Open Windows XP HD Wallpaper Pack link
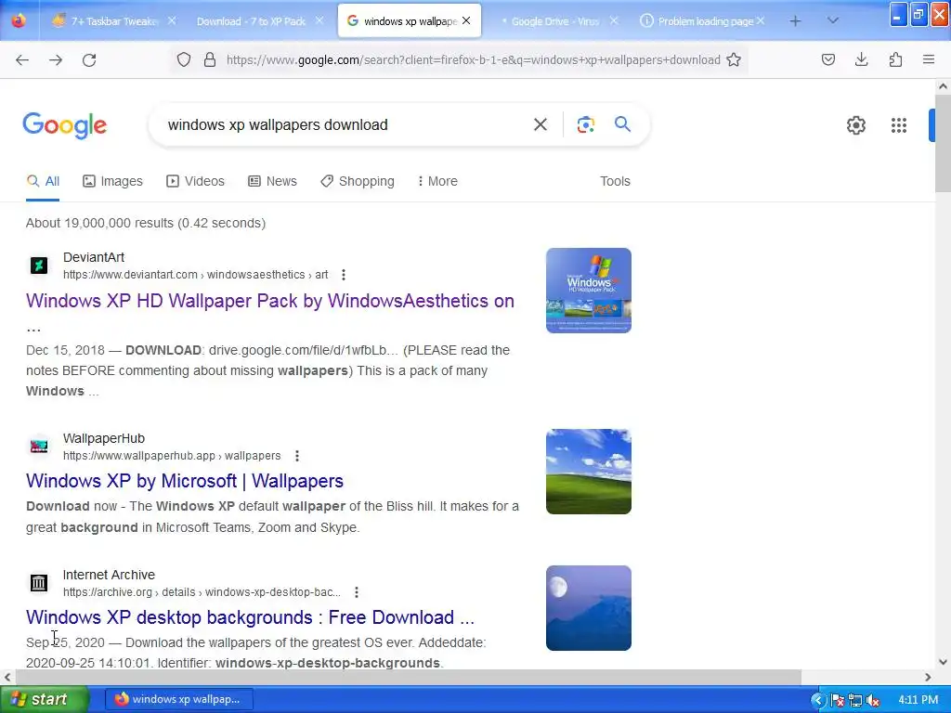 tap(270, 301)
